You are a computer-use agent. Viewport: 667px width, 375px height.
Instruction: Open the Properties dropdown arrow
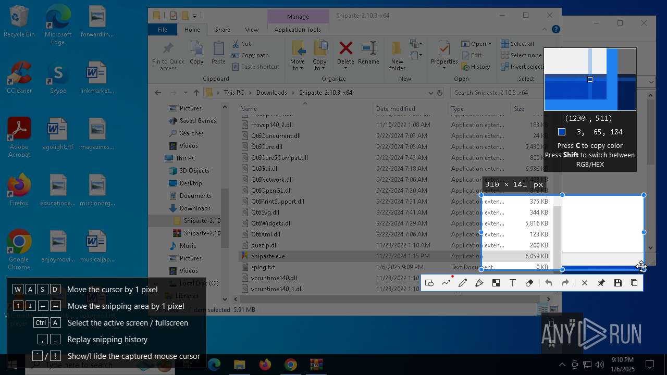pos(444,68)
